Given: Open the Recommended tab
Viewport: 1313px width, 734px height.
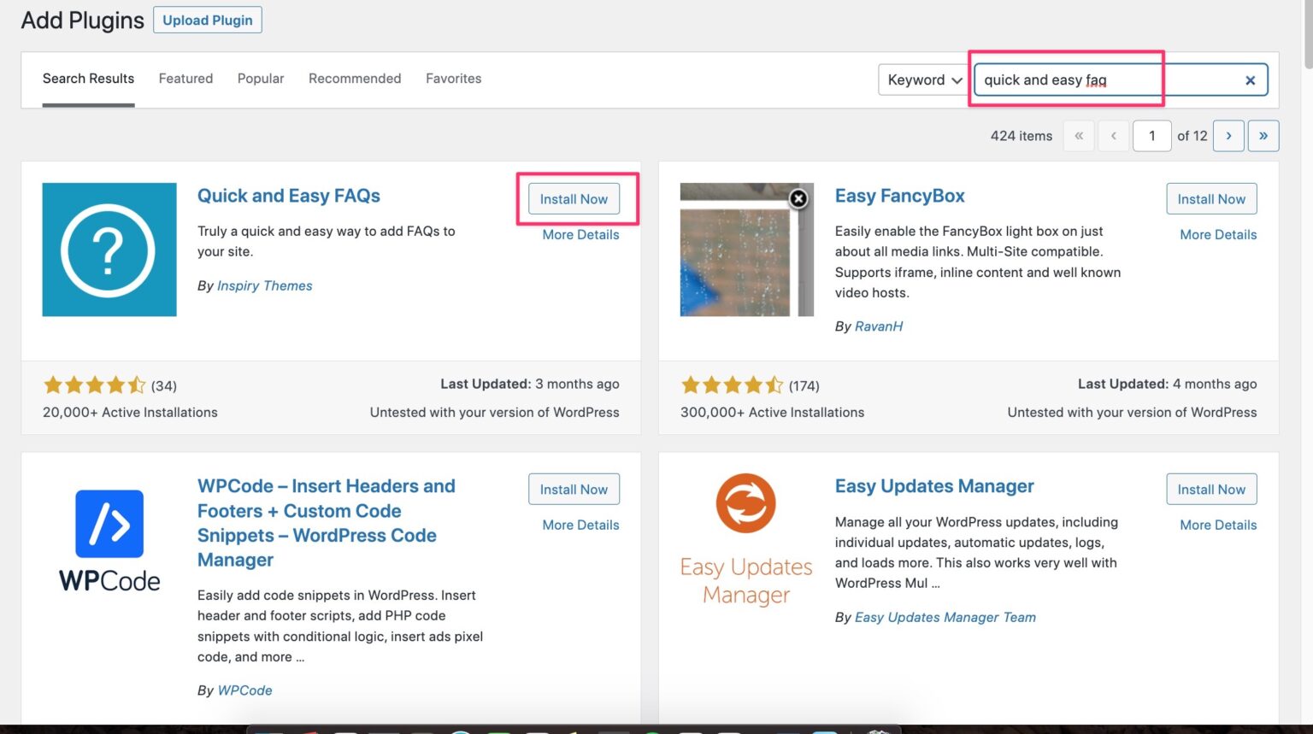Looking at the screenshot, I should point(355,79).
